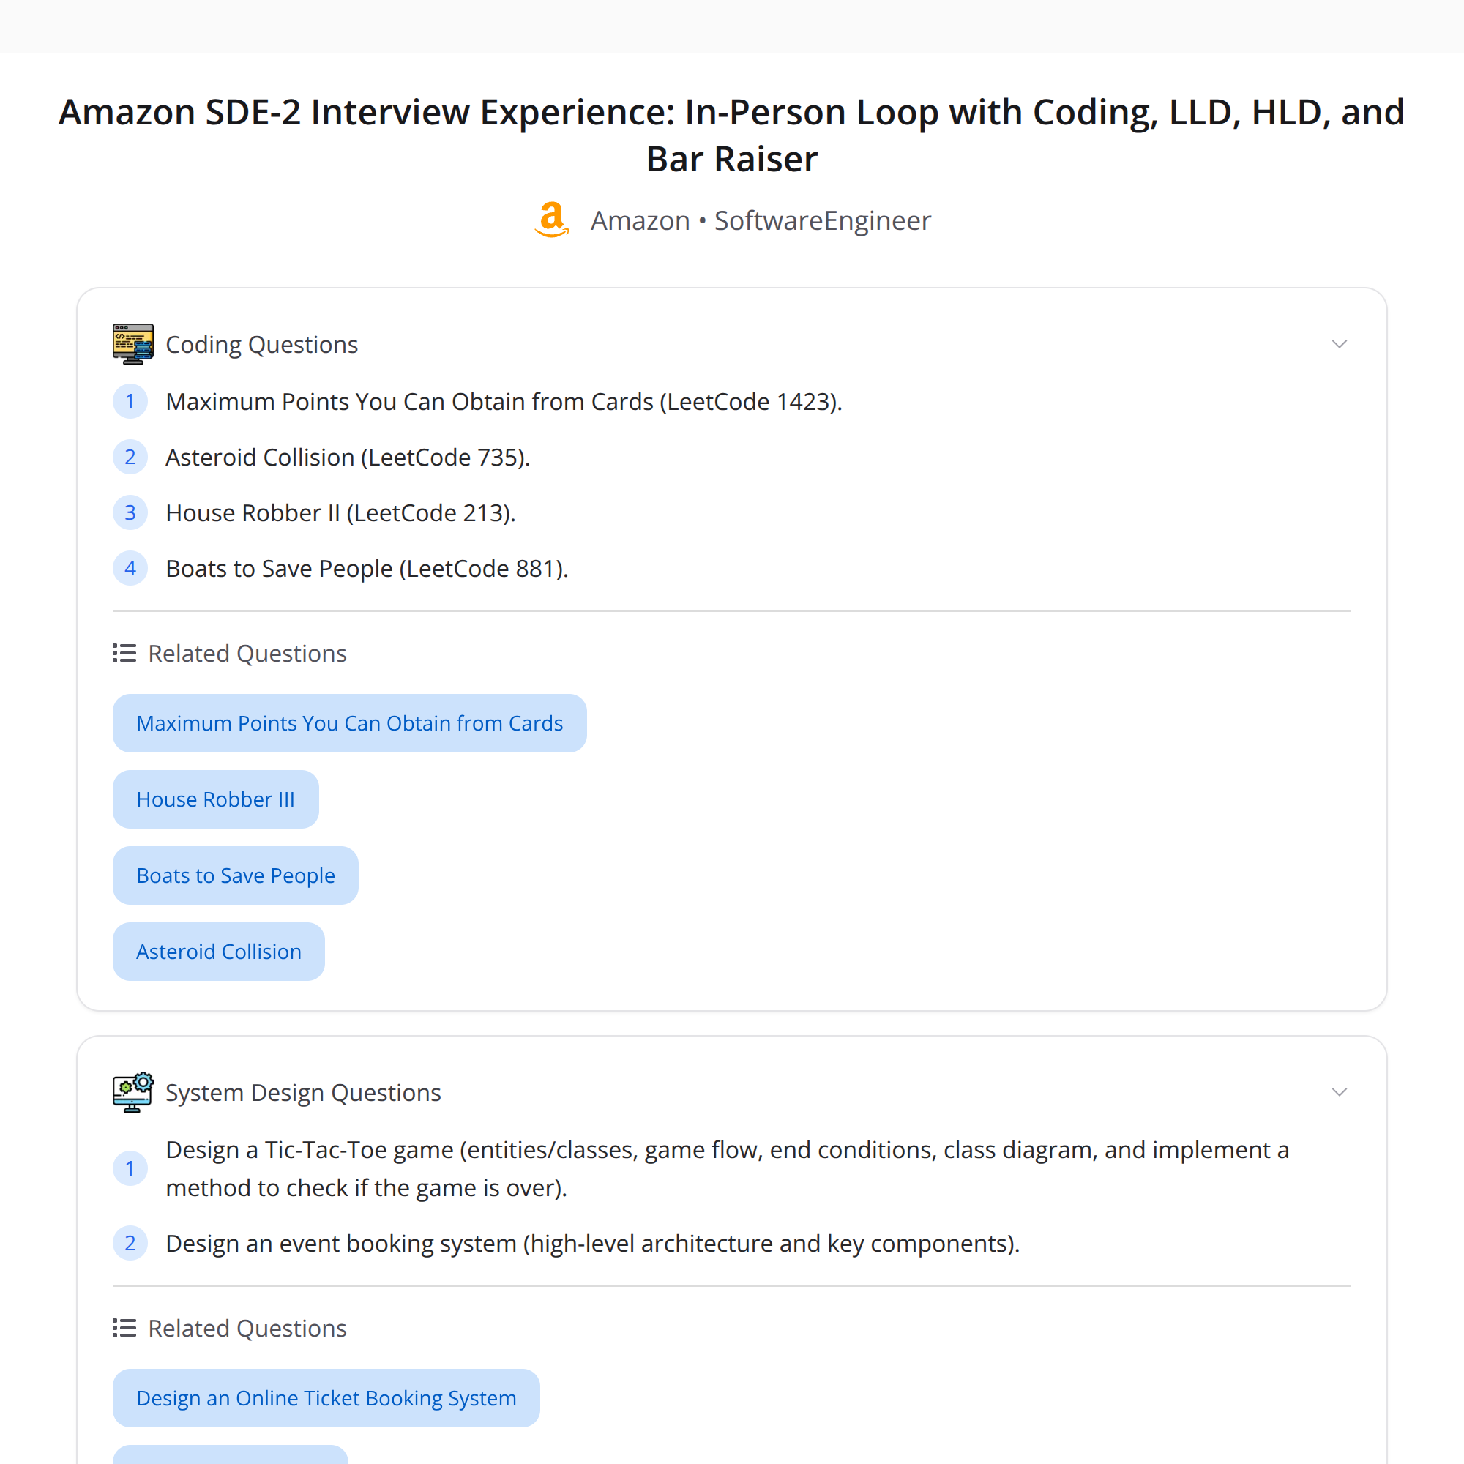Select the number 1 badge beside Maximum Points question
Screen dimensions: 1464x1464
(x=130, y=401)
